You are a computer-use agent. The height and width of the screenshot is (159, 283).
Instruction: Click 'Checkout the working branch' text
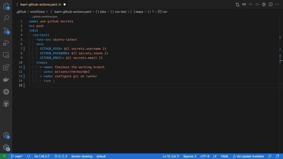point(80,67)
